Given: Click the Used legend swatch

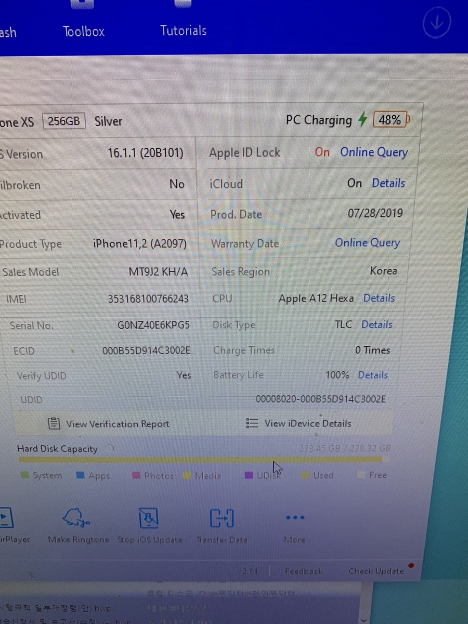Looking at the screenshot, I should [x=306, y=475].
